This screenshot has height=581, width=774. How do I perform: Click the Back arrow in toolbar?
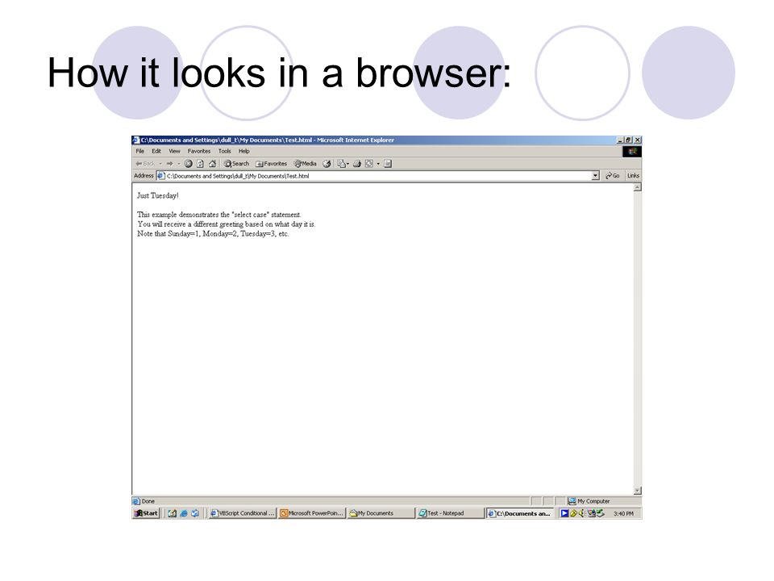tap(145, 164)
